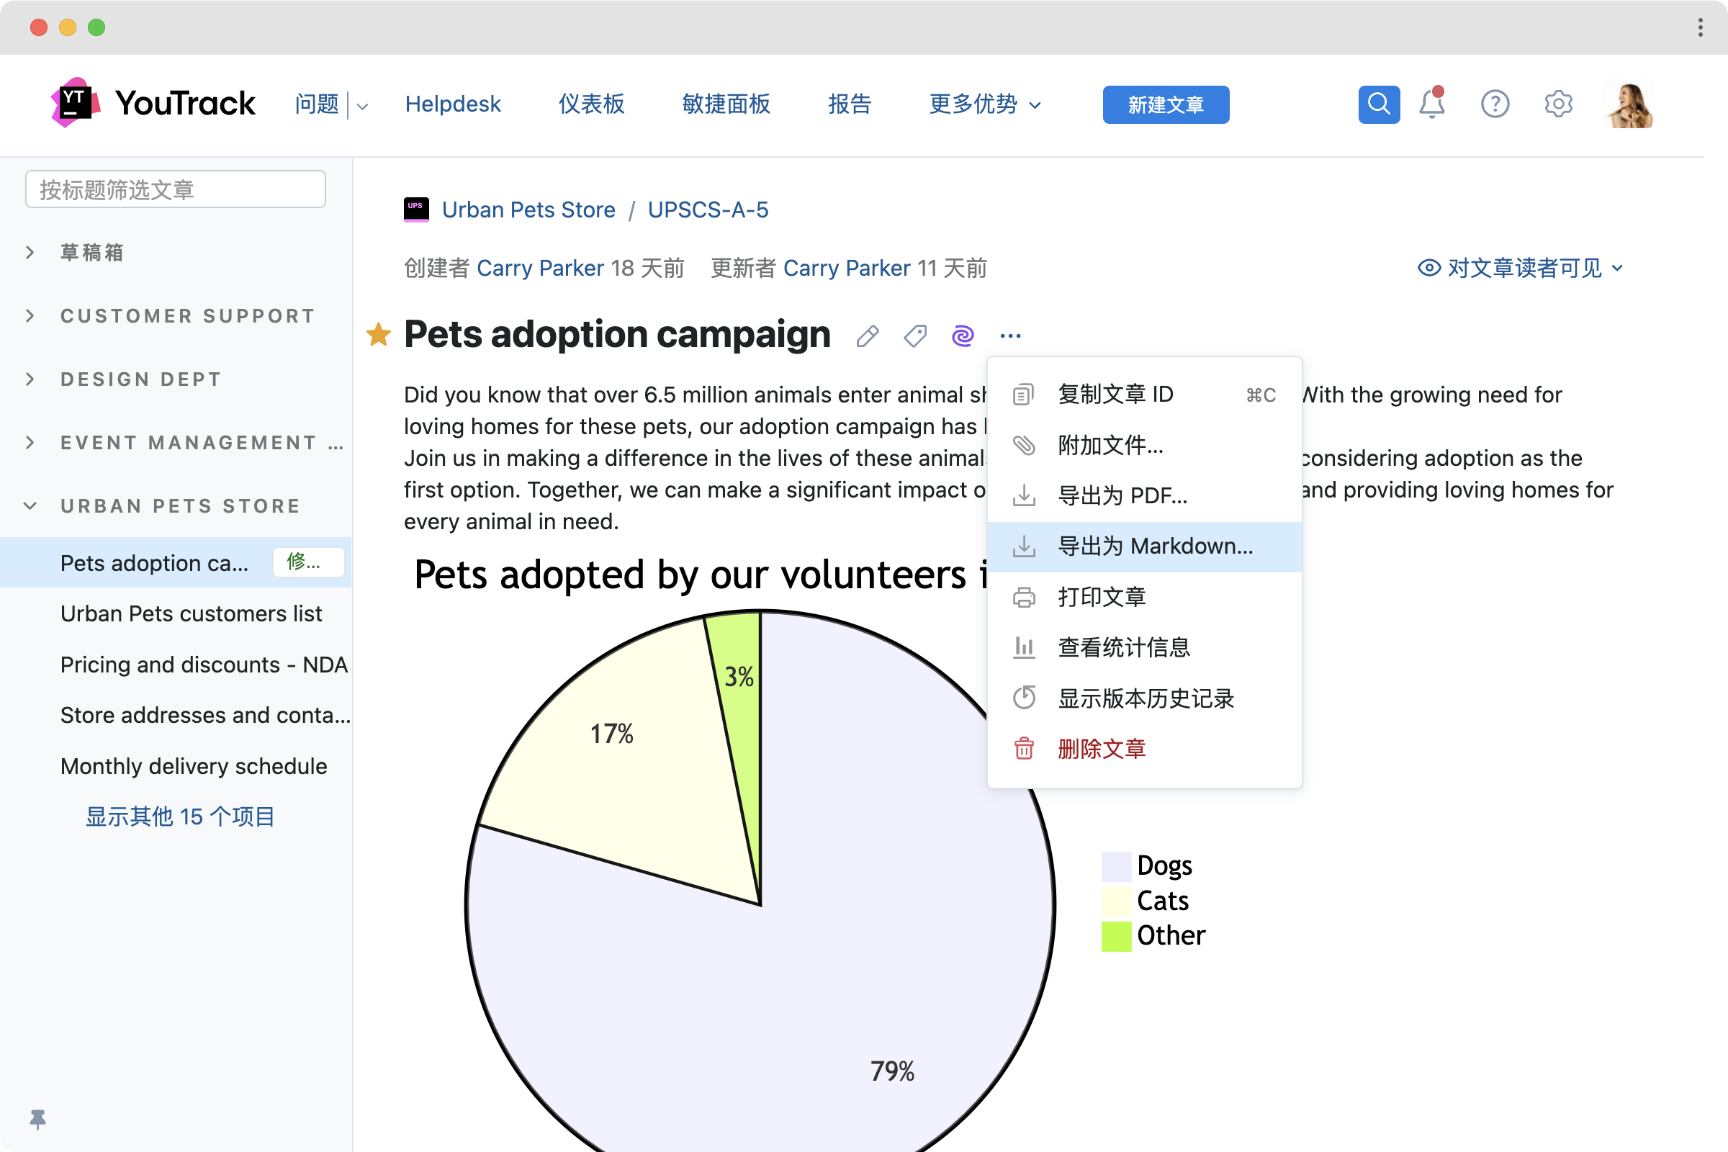Screen dimensions: 1728x1152
Task: Collapse the Urban Pets Store section
Action: (30, 505)
